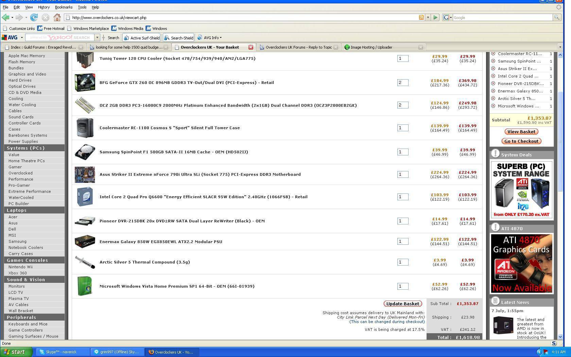Open the AVG Info dropdown
This screenshot has width=571, height=357.
pyautogui.click(x=210, y=38)
